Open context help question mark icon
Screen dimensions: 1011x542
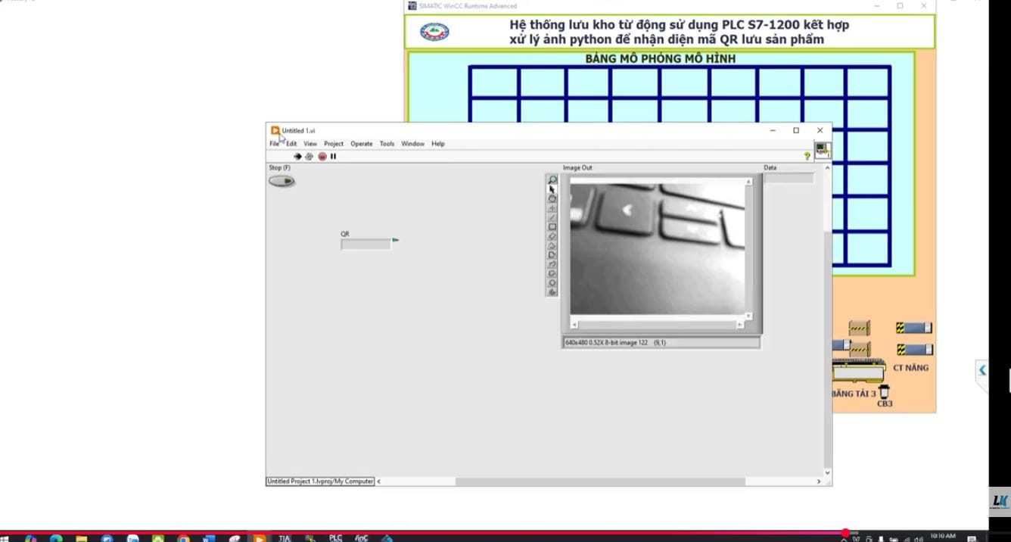pyautogui.click(x=807, y=156)
